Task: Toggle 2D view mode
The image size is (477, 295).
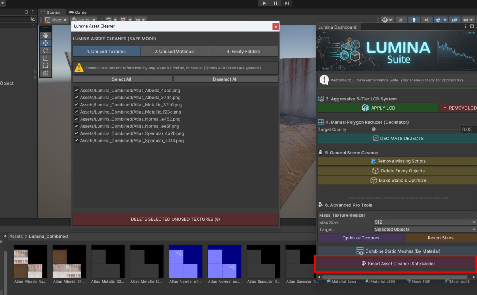Action: [401, 20]
